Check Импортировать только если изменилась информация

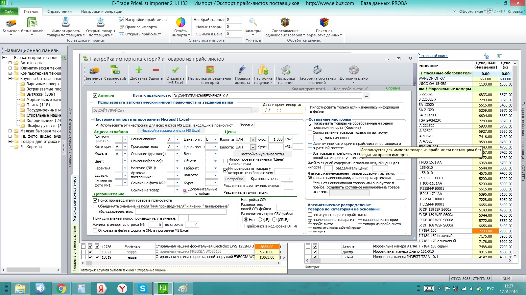tap(307, 109)
